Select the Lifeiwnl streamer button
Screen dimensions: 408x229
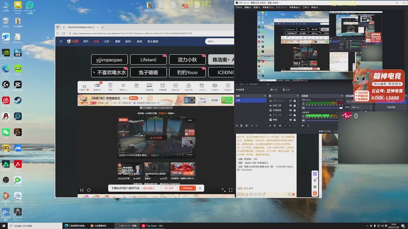coord(148,60)
